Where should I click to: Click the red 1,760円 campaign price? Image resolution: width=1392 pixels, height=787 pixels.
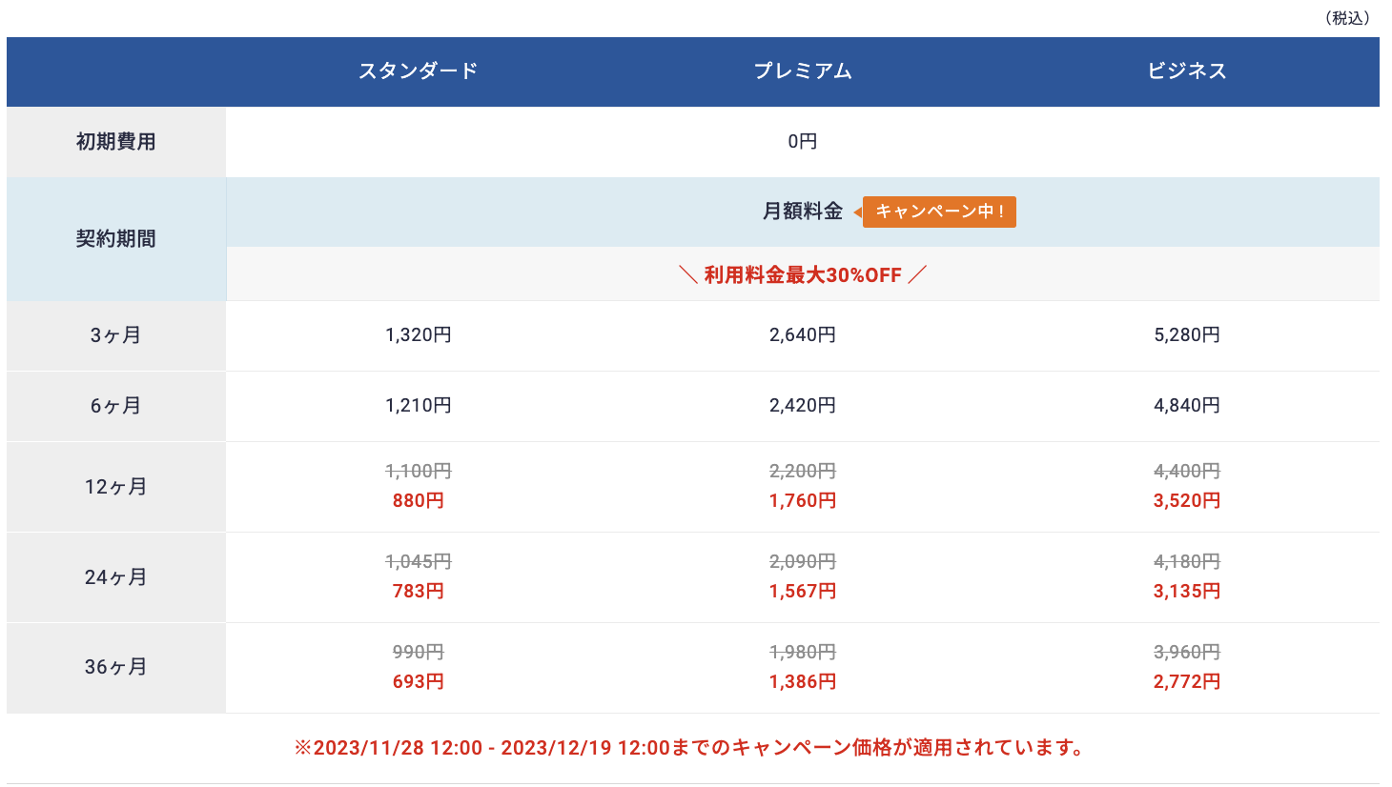(x=803, y=501)
